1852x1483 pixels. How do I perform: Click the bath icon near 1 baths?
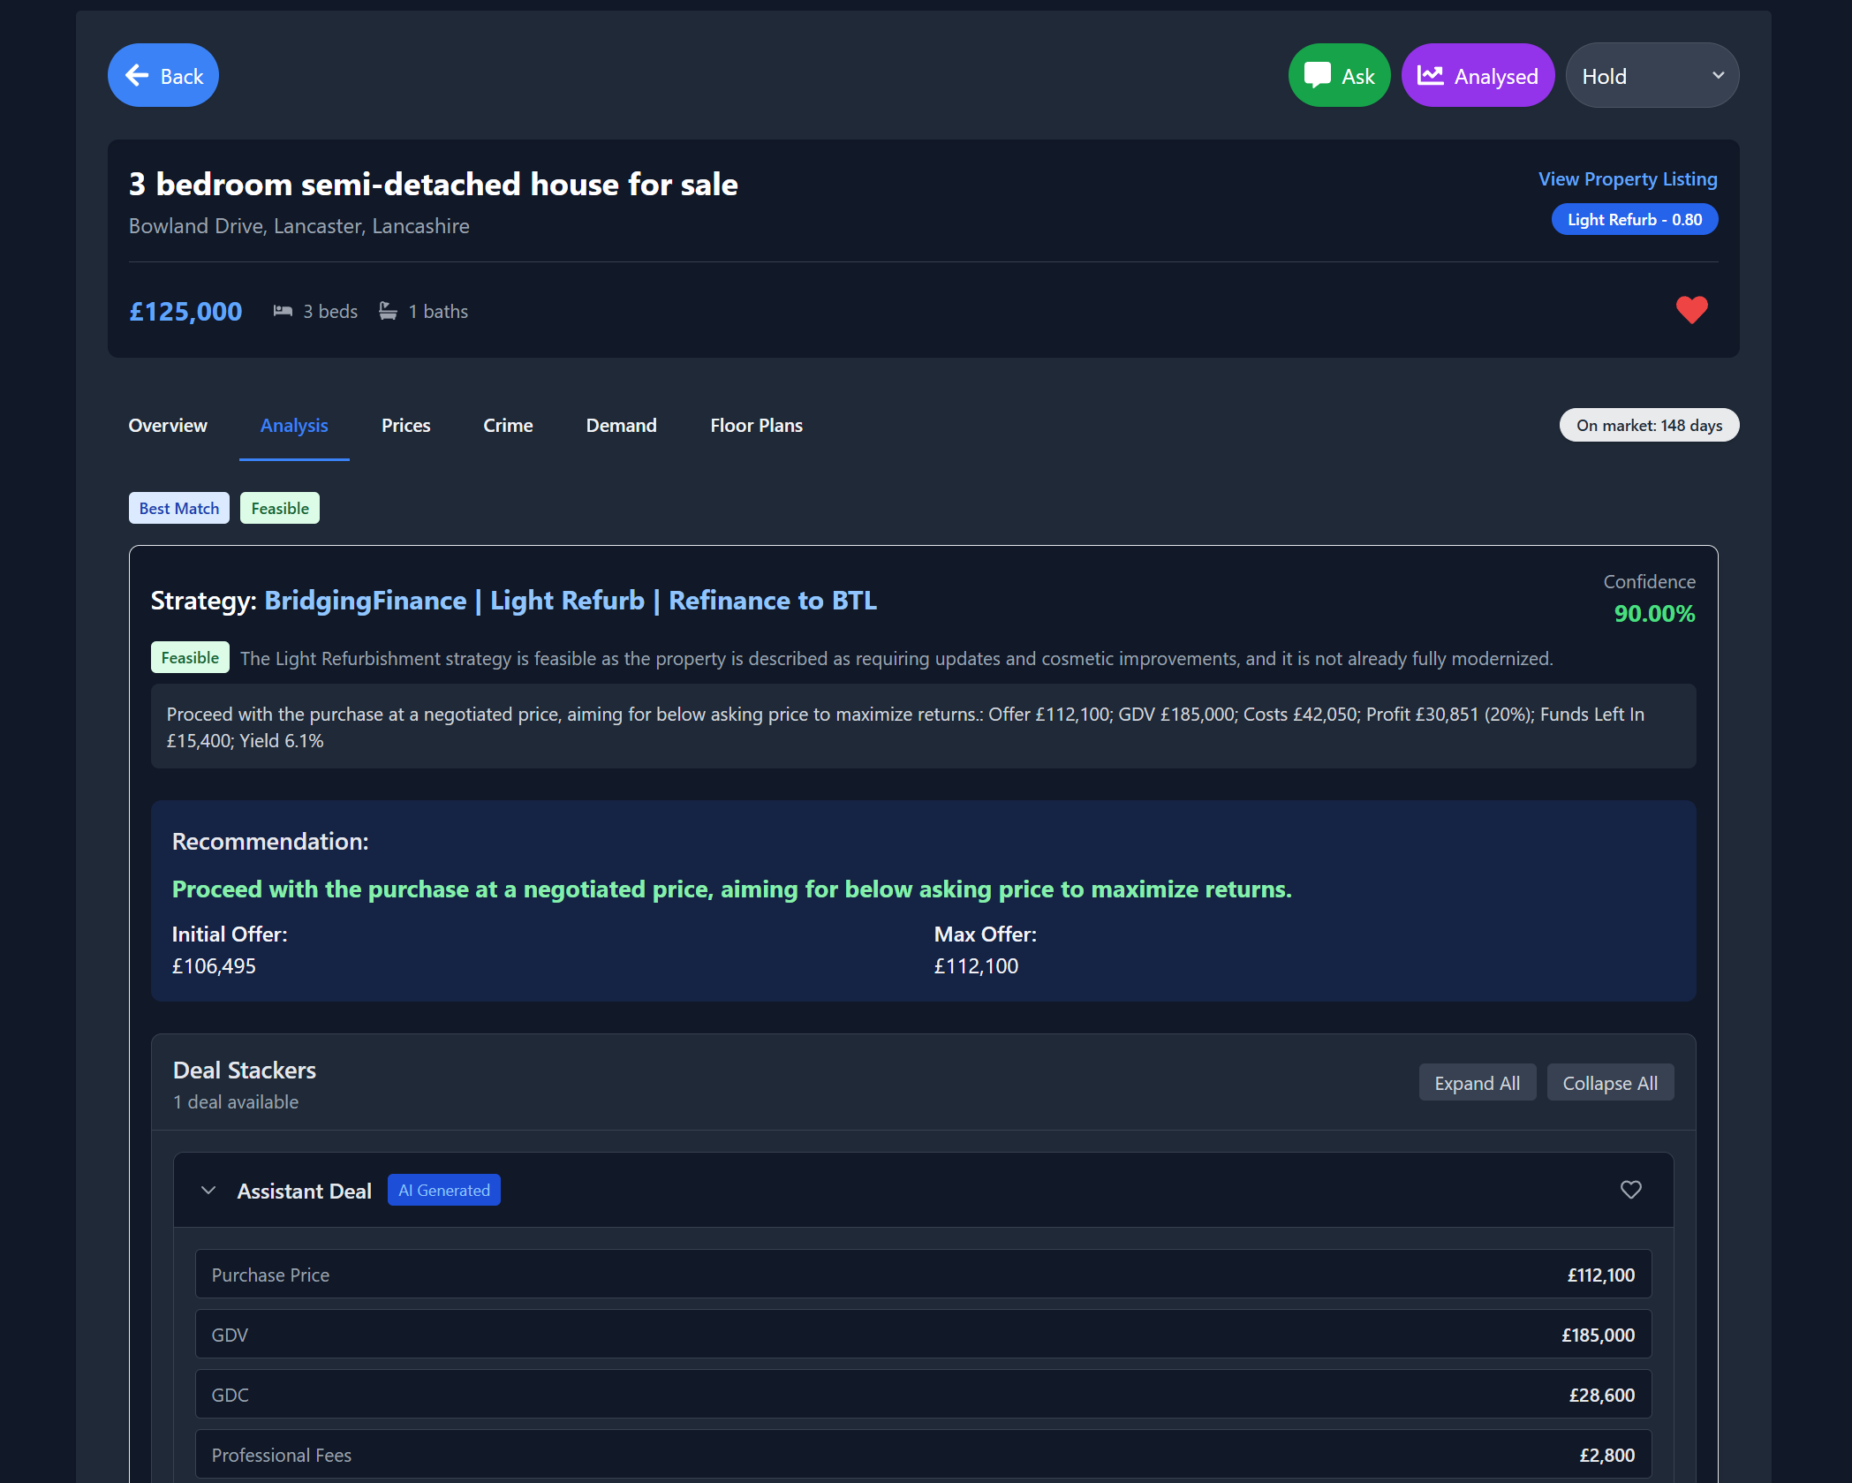click(x=388, y=311)
